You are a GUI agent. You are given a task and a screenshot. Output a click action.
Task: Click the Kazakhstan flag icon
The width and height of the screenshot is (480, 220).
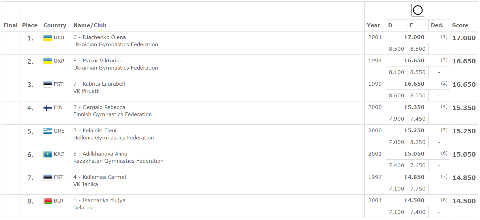tap(47, 154)
